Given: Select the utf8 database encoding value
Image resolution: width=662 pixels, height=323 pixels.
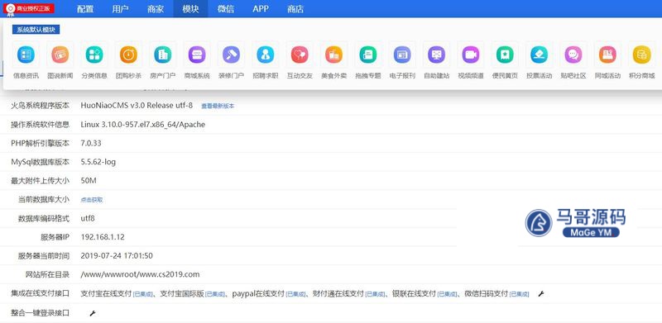Looking at the screenshot, I should pos(88,218).
